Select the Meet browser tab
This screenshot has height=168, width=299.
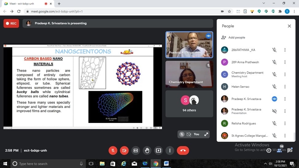(23, 4)
